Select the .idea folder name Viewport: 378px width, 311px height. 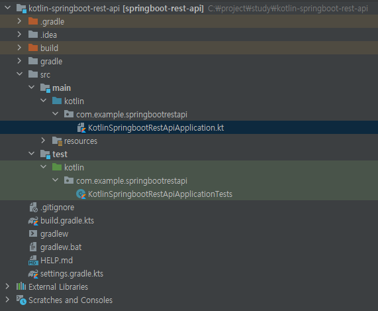click(x=48, y=34)
